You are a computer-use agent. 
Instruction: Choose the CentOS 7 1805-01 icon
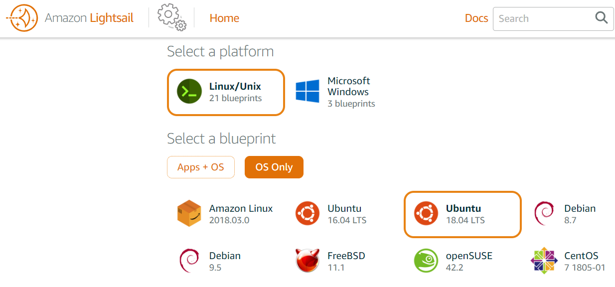pos(544,261)
